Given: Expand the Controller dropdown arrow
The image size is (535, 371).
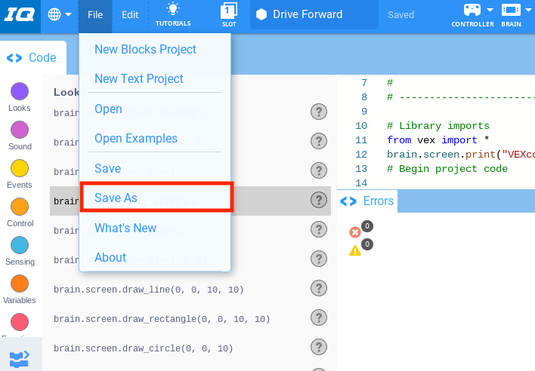Looking at the screenshot, I should 490,11.
